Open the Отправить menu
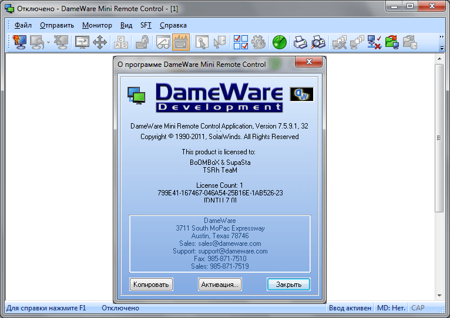This screenshot has height=318, width=450. tap(57, 25)
